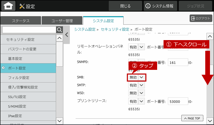Jump back using PAGE TOP button

pos(192,118)
